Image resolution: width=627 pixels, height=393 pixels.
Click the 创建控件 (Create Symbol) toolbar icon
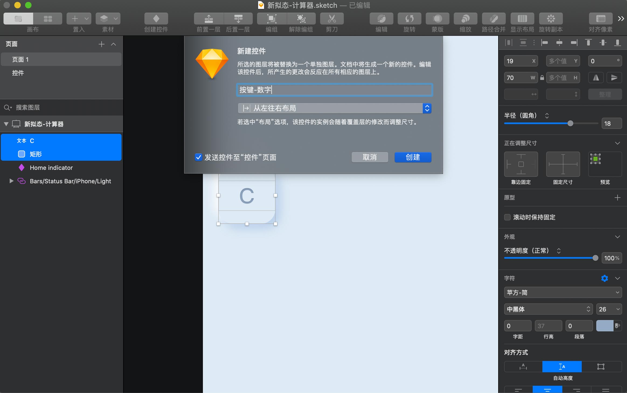(156, 19)
